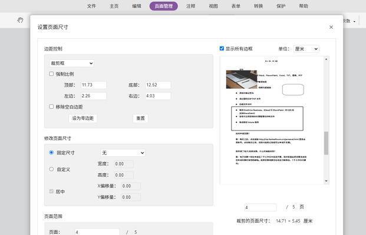Edit the 底部 margin field

(x=158, y=85)
